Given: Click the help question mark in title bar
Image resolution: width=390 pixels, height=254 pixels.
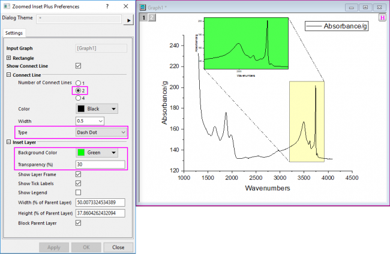Looking at the screenshot, I should click(107, 7).
